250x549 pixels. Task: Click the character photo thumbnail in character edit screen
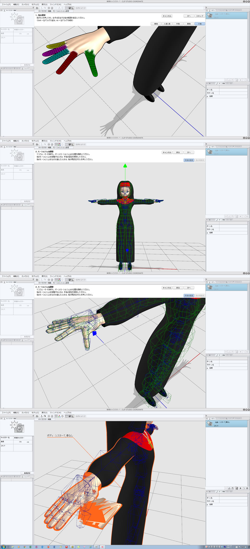tap(17, 427)
